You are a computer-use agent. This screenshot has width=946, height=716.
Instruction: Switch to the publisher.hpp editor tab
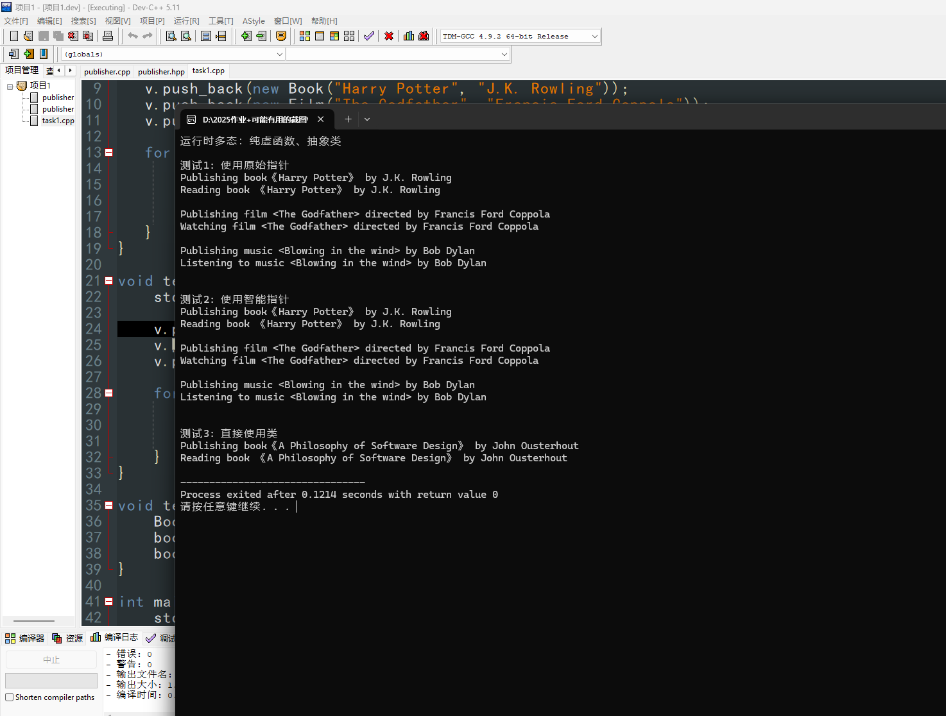tap(161, 72)
